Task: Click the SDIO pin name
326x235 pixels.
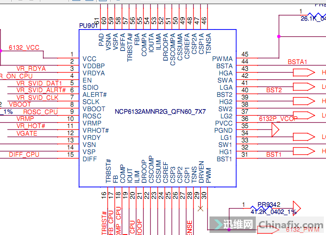Action: (90, 88)
